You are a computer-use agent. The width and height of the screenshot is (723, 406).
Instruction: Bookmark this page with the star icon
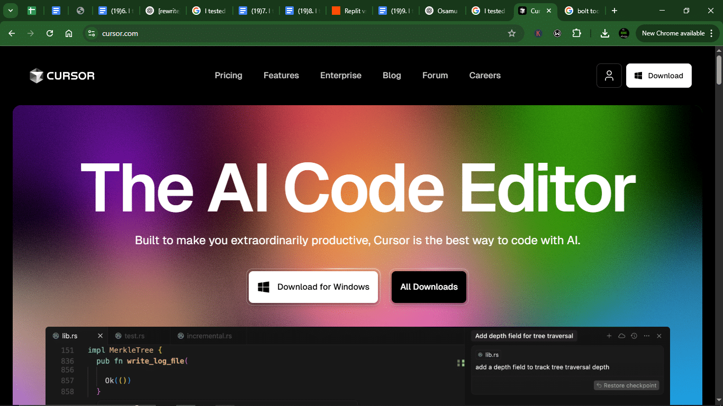pyautogui.click(x=512, y=33)
